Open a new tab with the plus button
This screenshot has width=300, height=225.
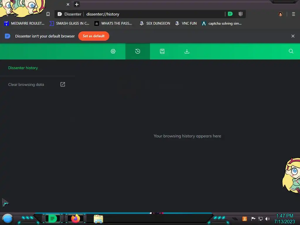(77, 4)
